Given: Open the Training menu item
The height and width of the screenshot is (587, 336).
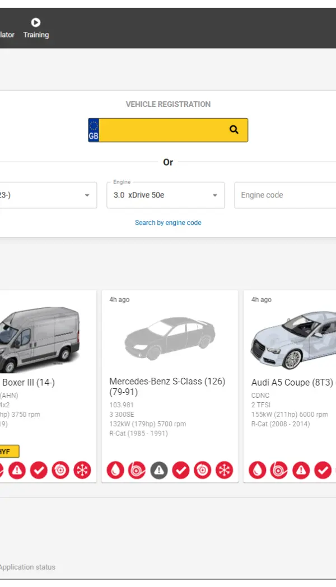Looking at the screenshot, I should click(36, 29).
